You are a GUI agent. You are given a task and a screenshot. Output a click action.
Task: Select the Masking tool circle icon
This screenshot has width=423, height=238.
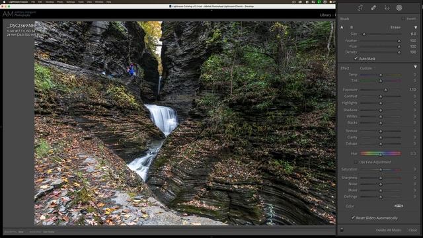(399, 8)
